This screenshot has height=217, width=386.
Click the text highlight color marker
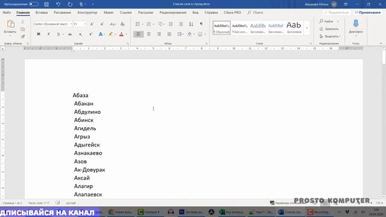pyautogui.click(x=111, y=34)
